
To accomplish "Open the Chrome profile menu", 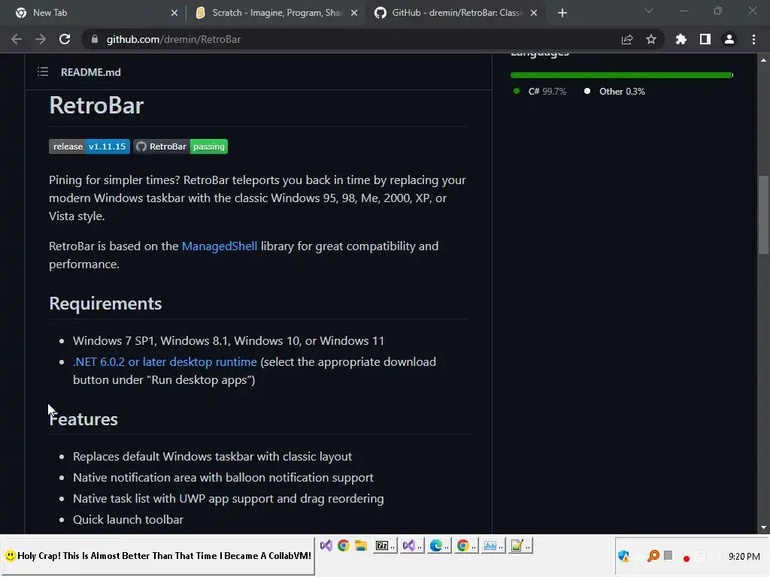I will click(x=729, y=39).
